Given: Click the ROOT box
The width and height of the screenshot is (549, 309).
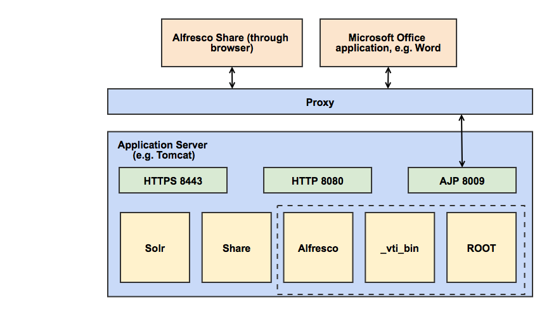Looking at the screenshot, I should [481, 247].
